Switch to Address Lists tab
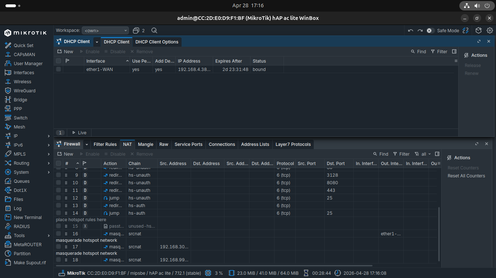This screenshot has height=278, width=496. tap(255, 144)
